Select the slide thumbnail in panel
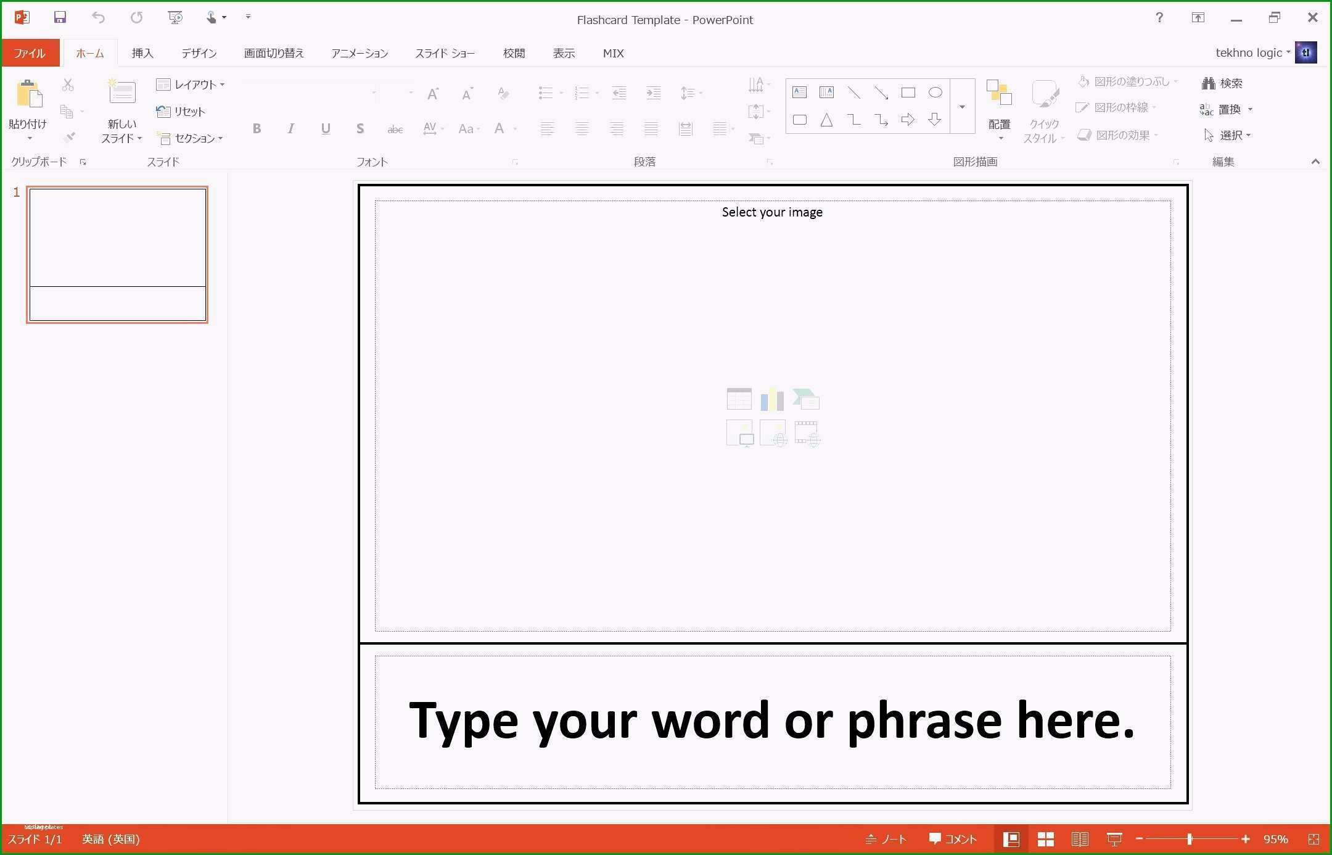The image size is (1332, 855). [x=117, y=255]
